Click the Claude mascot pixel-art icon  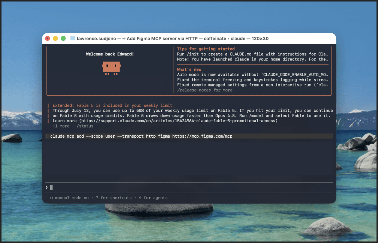tap(111, 68)
